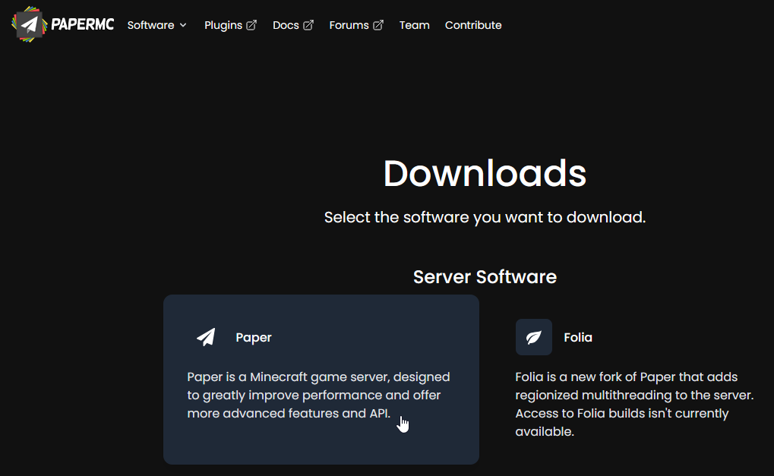Click the external-link icon beside Forums

[x=378, y=25]
